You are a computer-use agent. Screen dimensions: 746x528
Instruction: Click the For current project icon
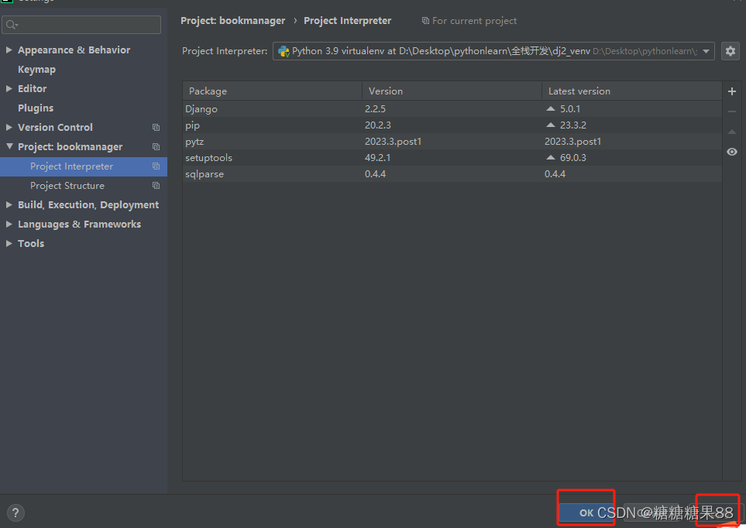pos(425,21)
